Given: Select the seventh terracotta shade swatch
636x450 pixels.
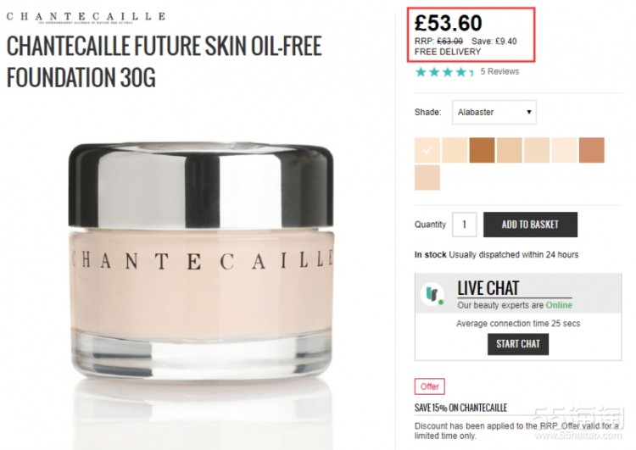Looking at the screenshot, I should tap(592, 150).
